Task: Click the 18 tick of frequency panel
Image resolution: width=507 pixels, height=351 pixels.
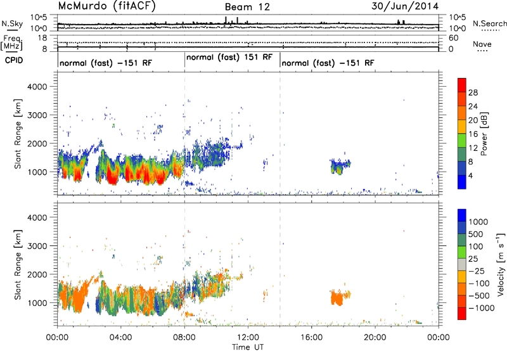Action: point(42,38)
